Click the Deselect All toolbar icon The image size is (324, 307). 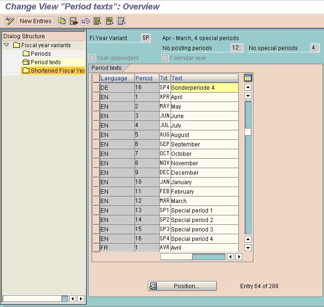[x=121, y=21]
